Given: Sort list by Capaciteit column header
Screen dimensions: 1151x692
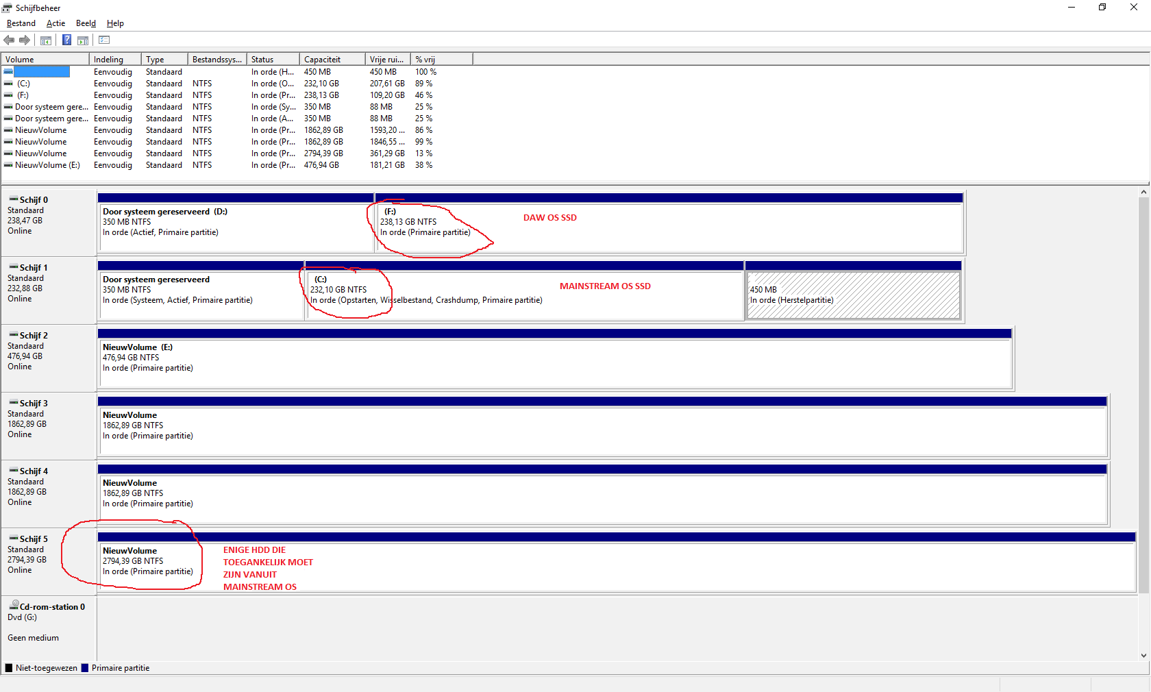Looking at the screenshot, I should (332, 60).
